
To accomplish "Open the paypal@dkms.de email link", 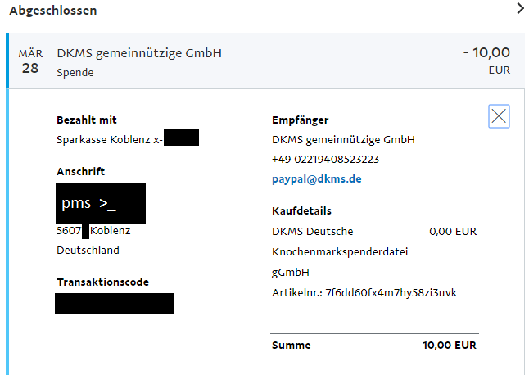I will click(x=316, y=179).
